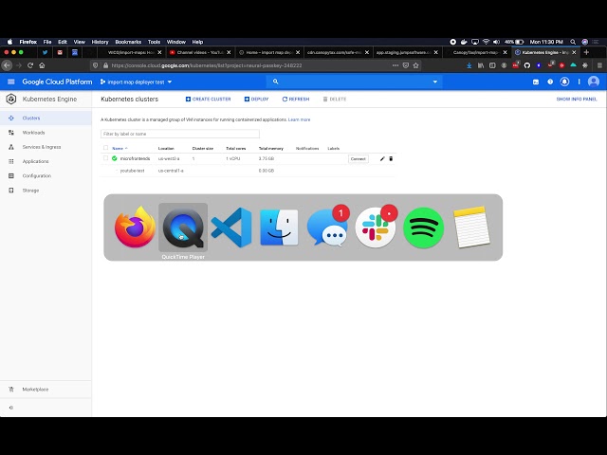
Task: Switch to Finder in the app switcher
Action: click(x=279, y=227)
